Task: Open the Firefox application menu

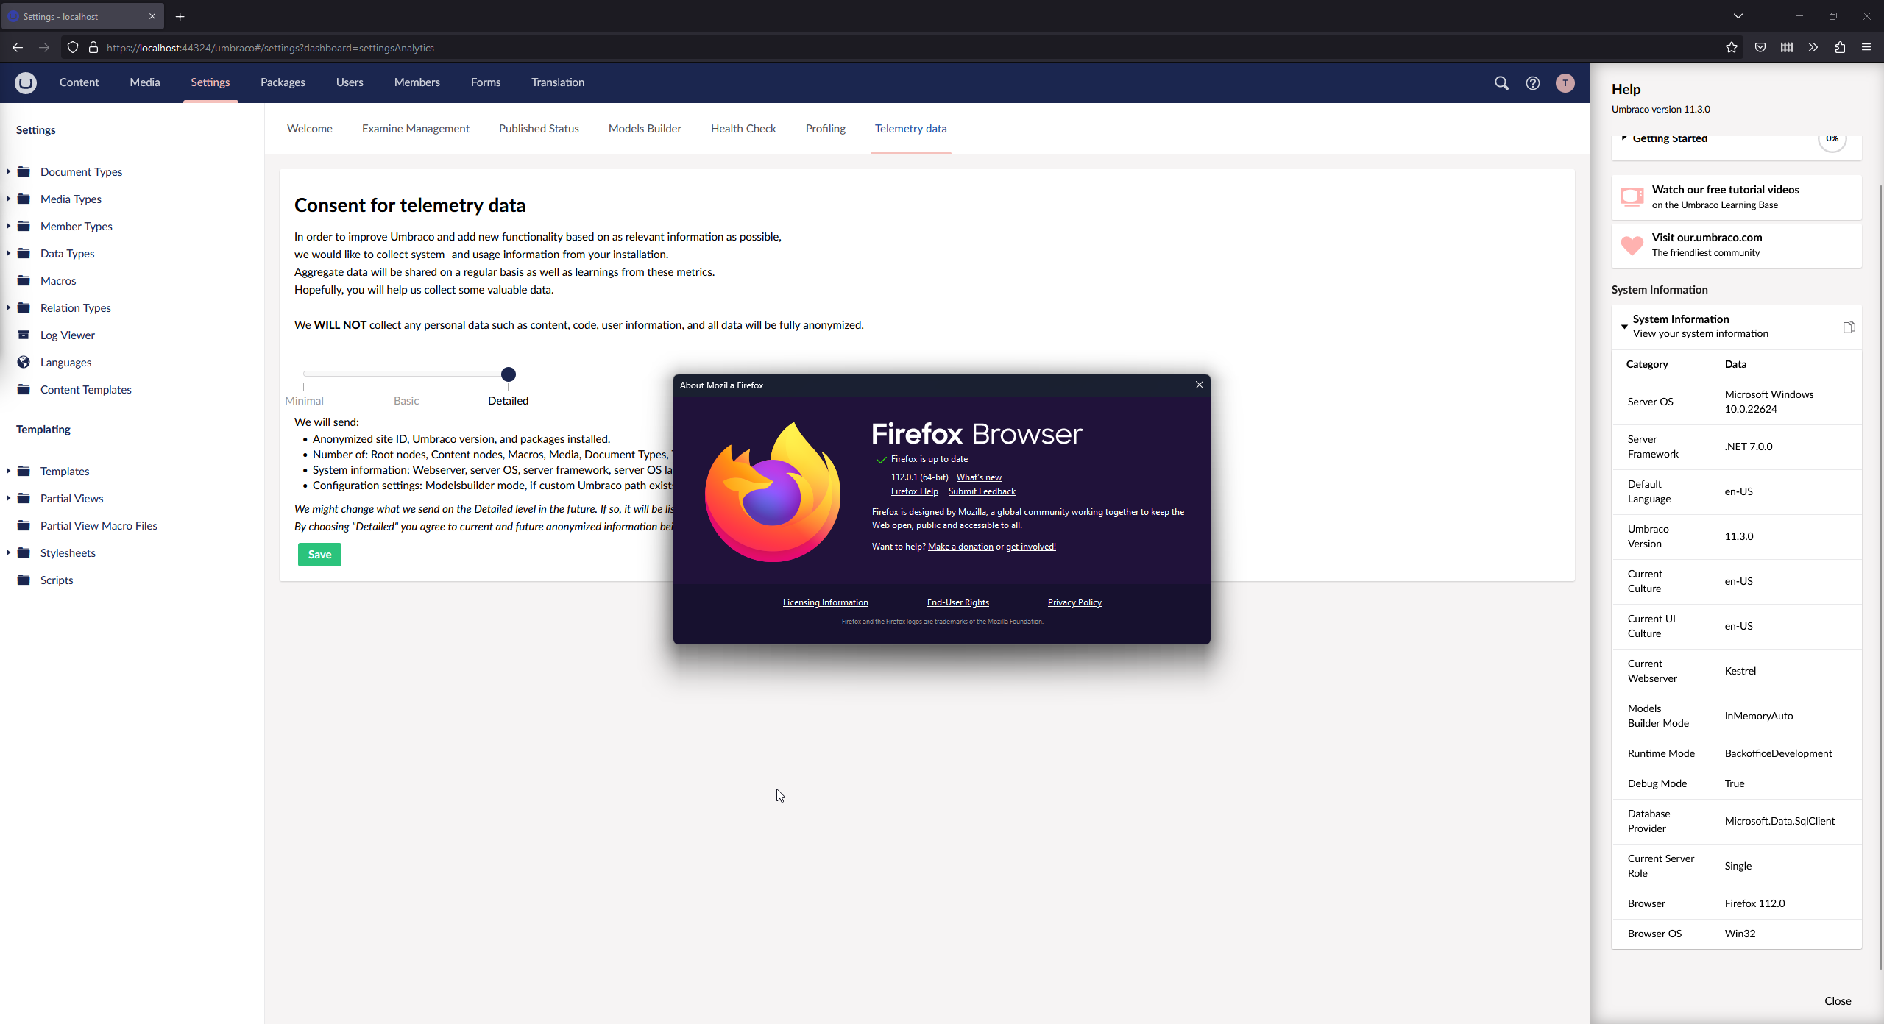Action: [x=1867, y=47]
